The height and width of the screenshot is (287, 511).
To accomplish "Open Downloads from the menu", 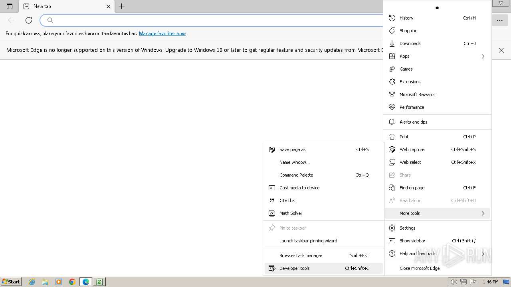I will pyautogui.click(x=437, y=43).
